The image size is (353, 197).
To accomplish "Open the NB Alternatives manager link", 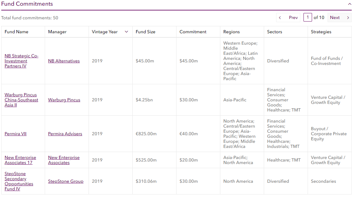I will coord(64,61).
